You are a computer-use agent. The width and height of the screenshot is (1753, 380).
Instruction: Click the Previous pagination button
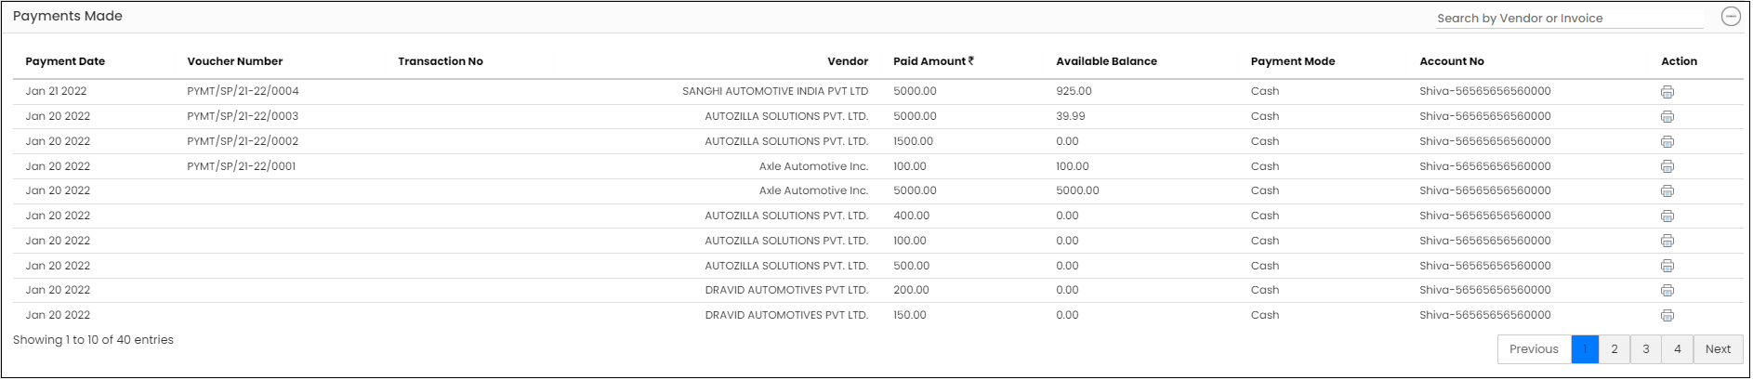tap(1534, 349)
